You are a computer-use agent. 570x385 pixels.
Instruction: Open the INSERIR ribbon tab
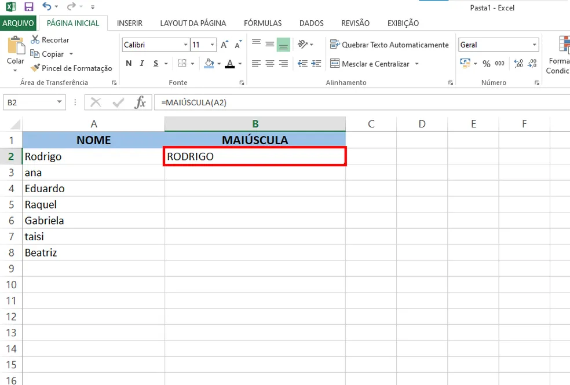(x=129, y=23)
